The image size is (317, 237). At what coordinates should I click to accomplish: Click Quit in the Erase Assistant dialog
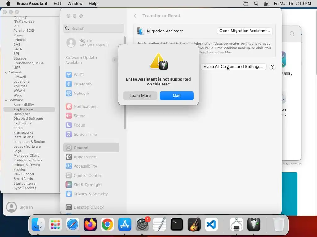(x=176, y=96)
